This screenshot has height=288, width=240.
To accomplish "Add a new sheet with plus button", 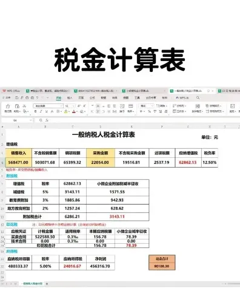I will (47, 284).
